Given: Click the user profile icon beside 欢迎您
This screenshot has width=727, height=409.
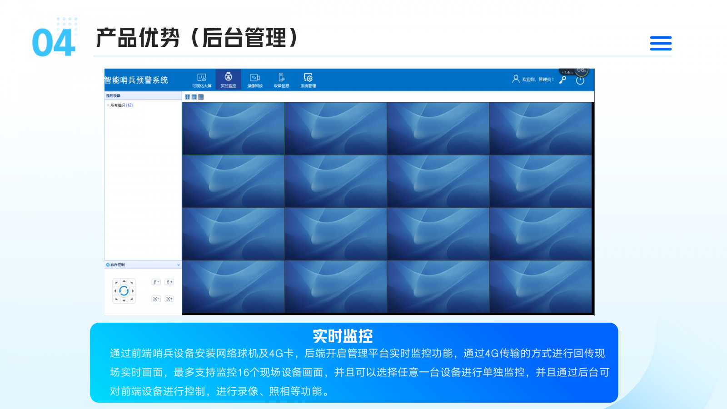Looking at the screenshot, I should [x=516, y=79].
